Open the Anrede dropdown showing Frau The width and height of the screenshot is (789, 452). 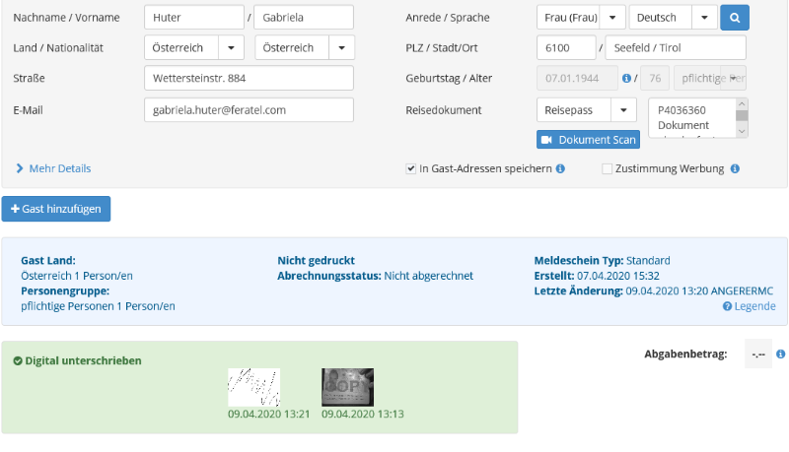pos(612,18)
